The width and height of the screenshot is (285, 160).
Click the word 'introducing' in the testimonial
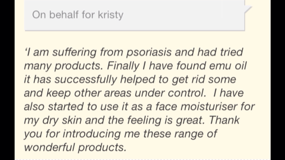[x=92, y=134]
